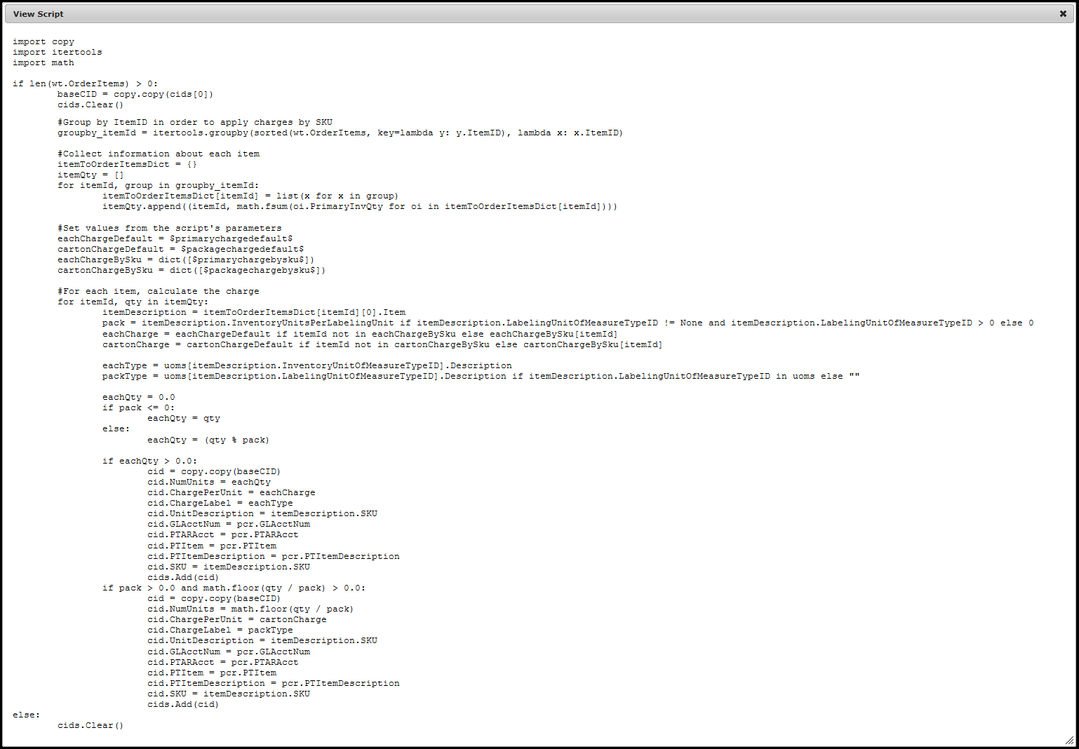Click the 'cartonChargeDefault = $packagechargedefault$' line

coord(181,249)
